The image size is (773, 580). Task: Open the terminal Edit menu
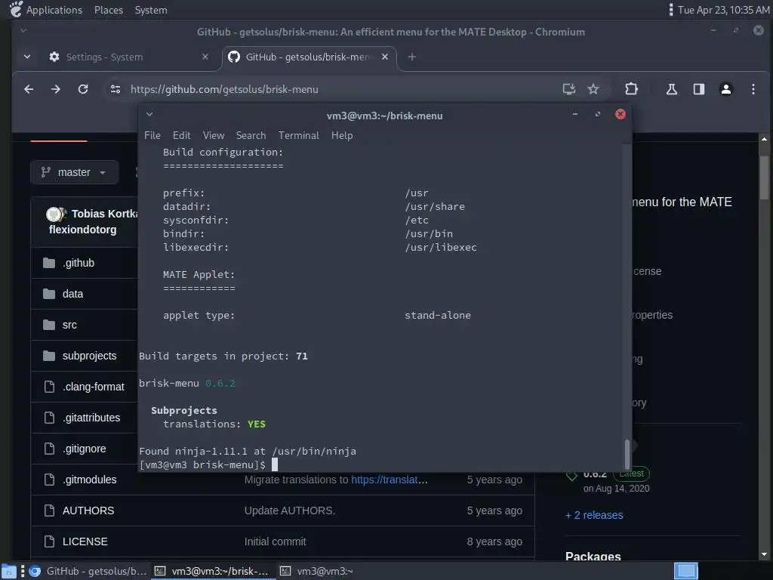[181, 135]
